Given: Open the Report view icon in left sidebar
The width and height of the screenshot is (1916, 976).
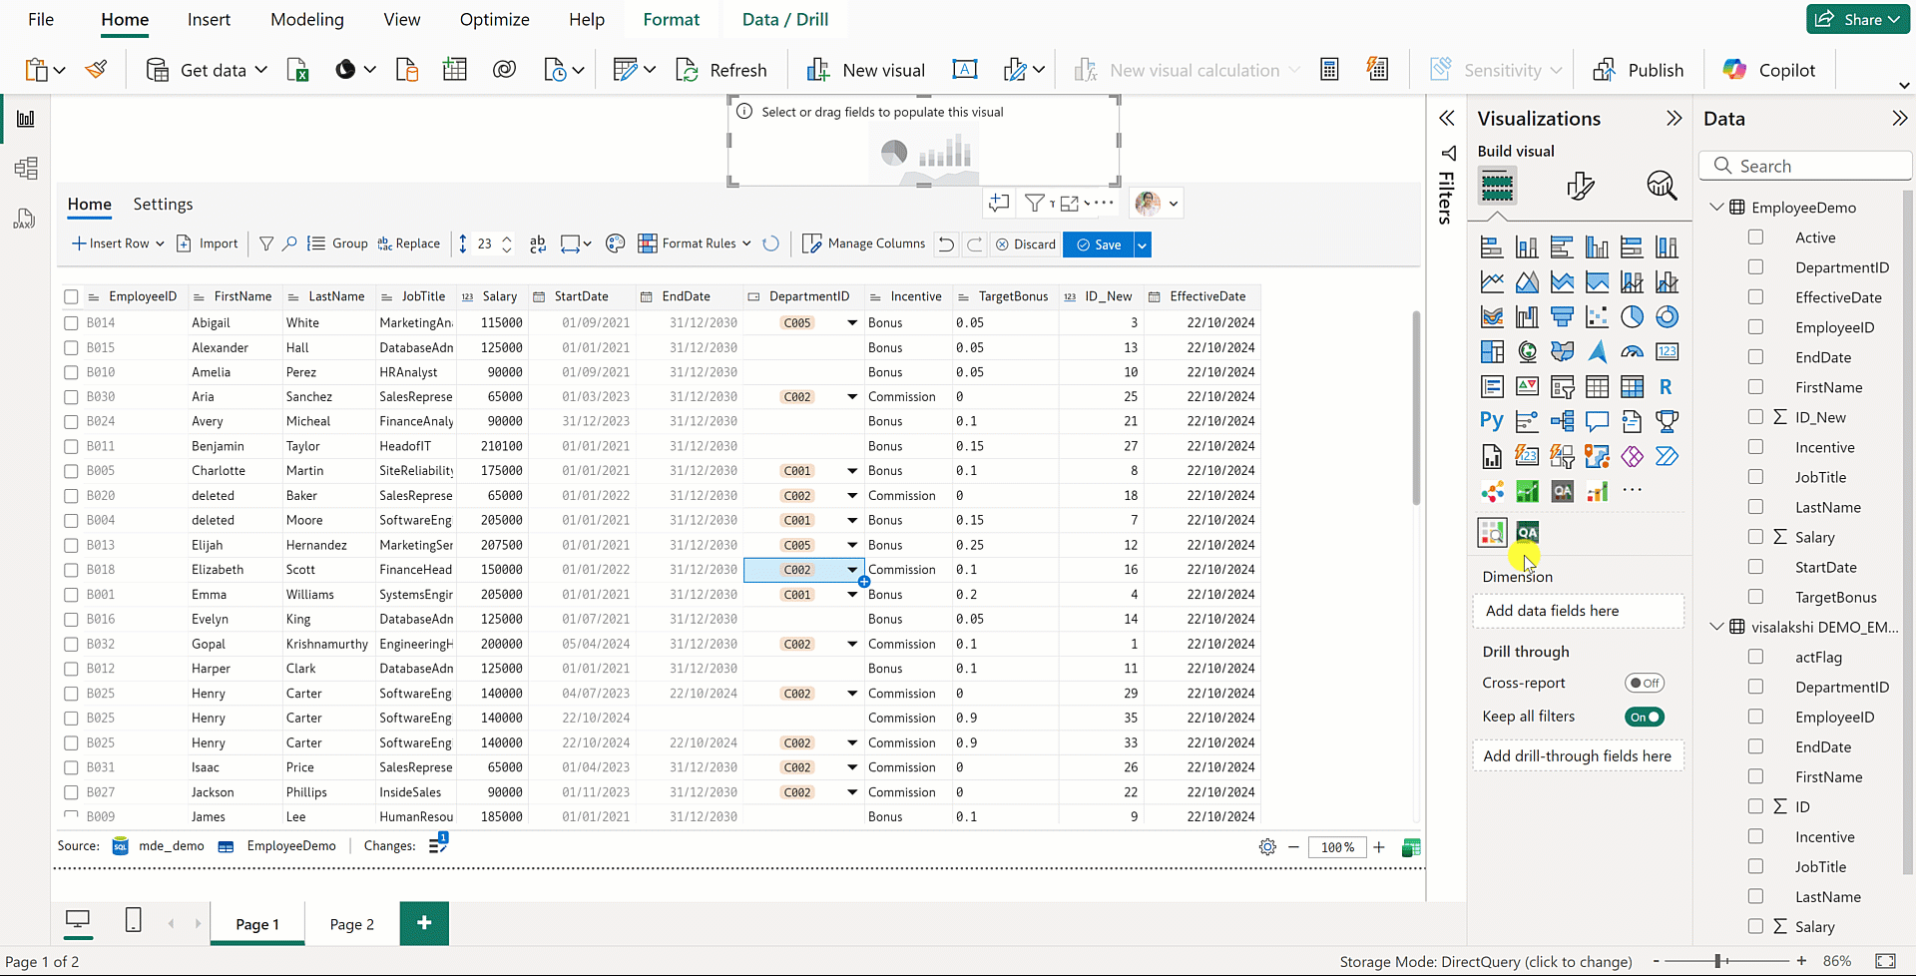Looking at the screenshot, I should point(26,119).
